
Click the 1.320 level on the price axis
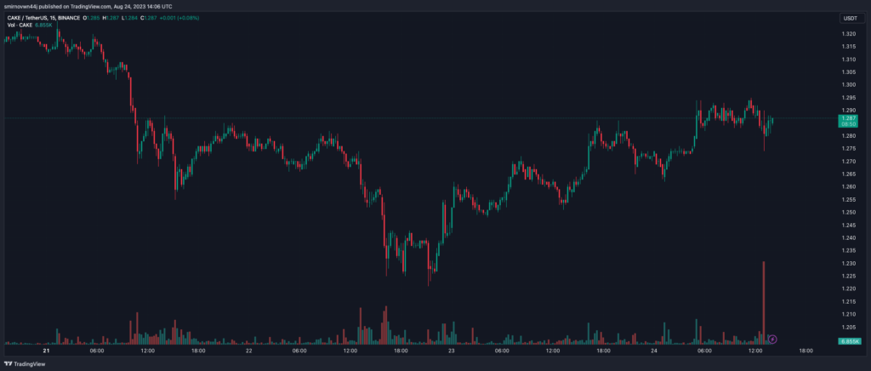coord(849,34)
